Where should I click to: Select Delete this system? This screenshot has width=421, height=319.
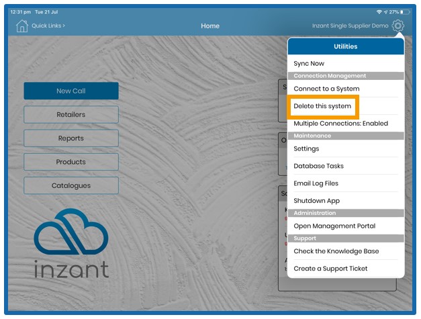[346, 106]
